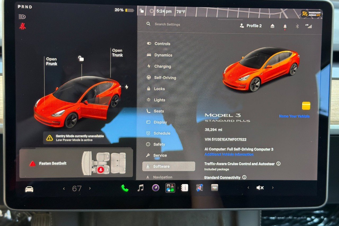
Task: Tap the 5:24 pm clock
Action: pyautogui.click(x=164, y=11)
